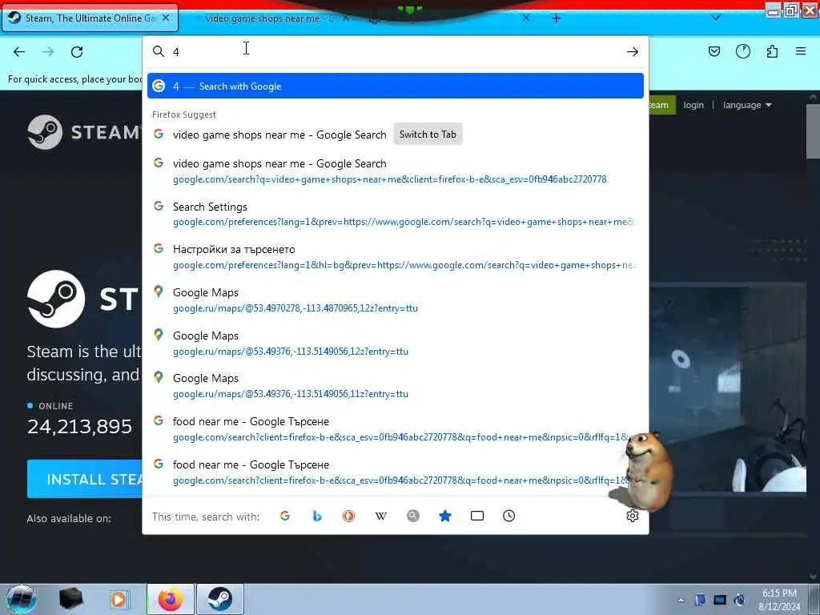Image resolution: width=820 pixels, height=615 pixels.
Task: Click the address bar input field
Action: point(396,52)
